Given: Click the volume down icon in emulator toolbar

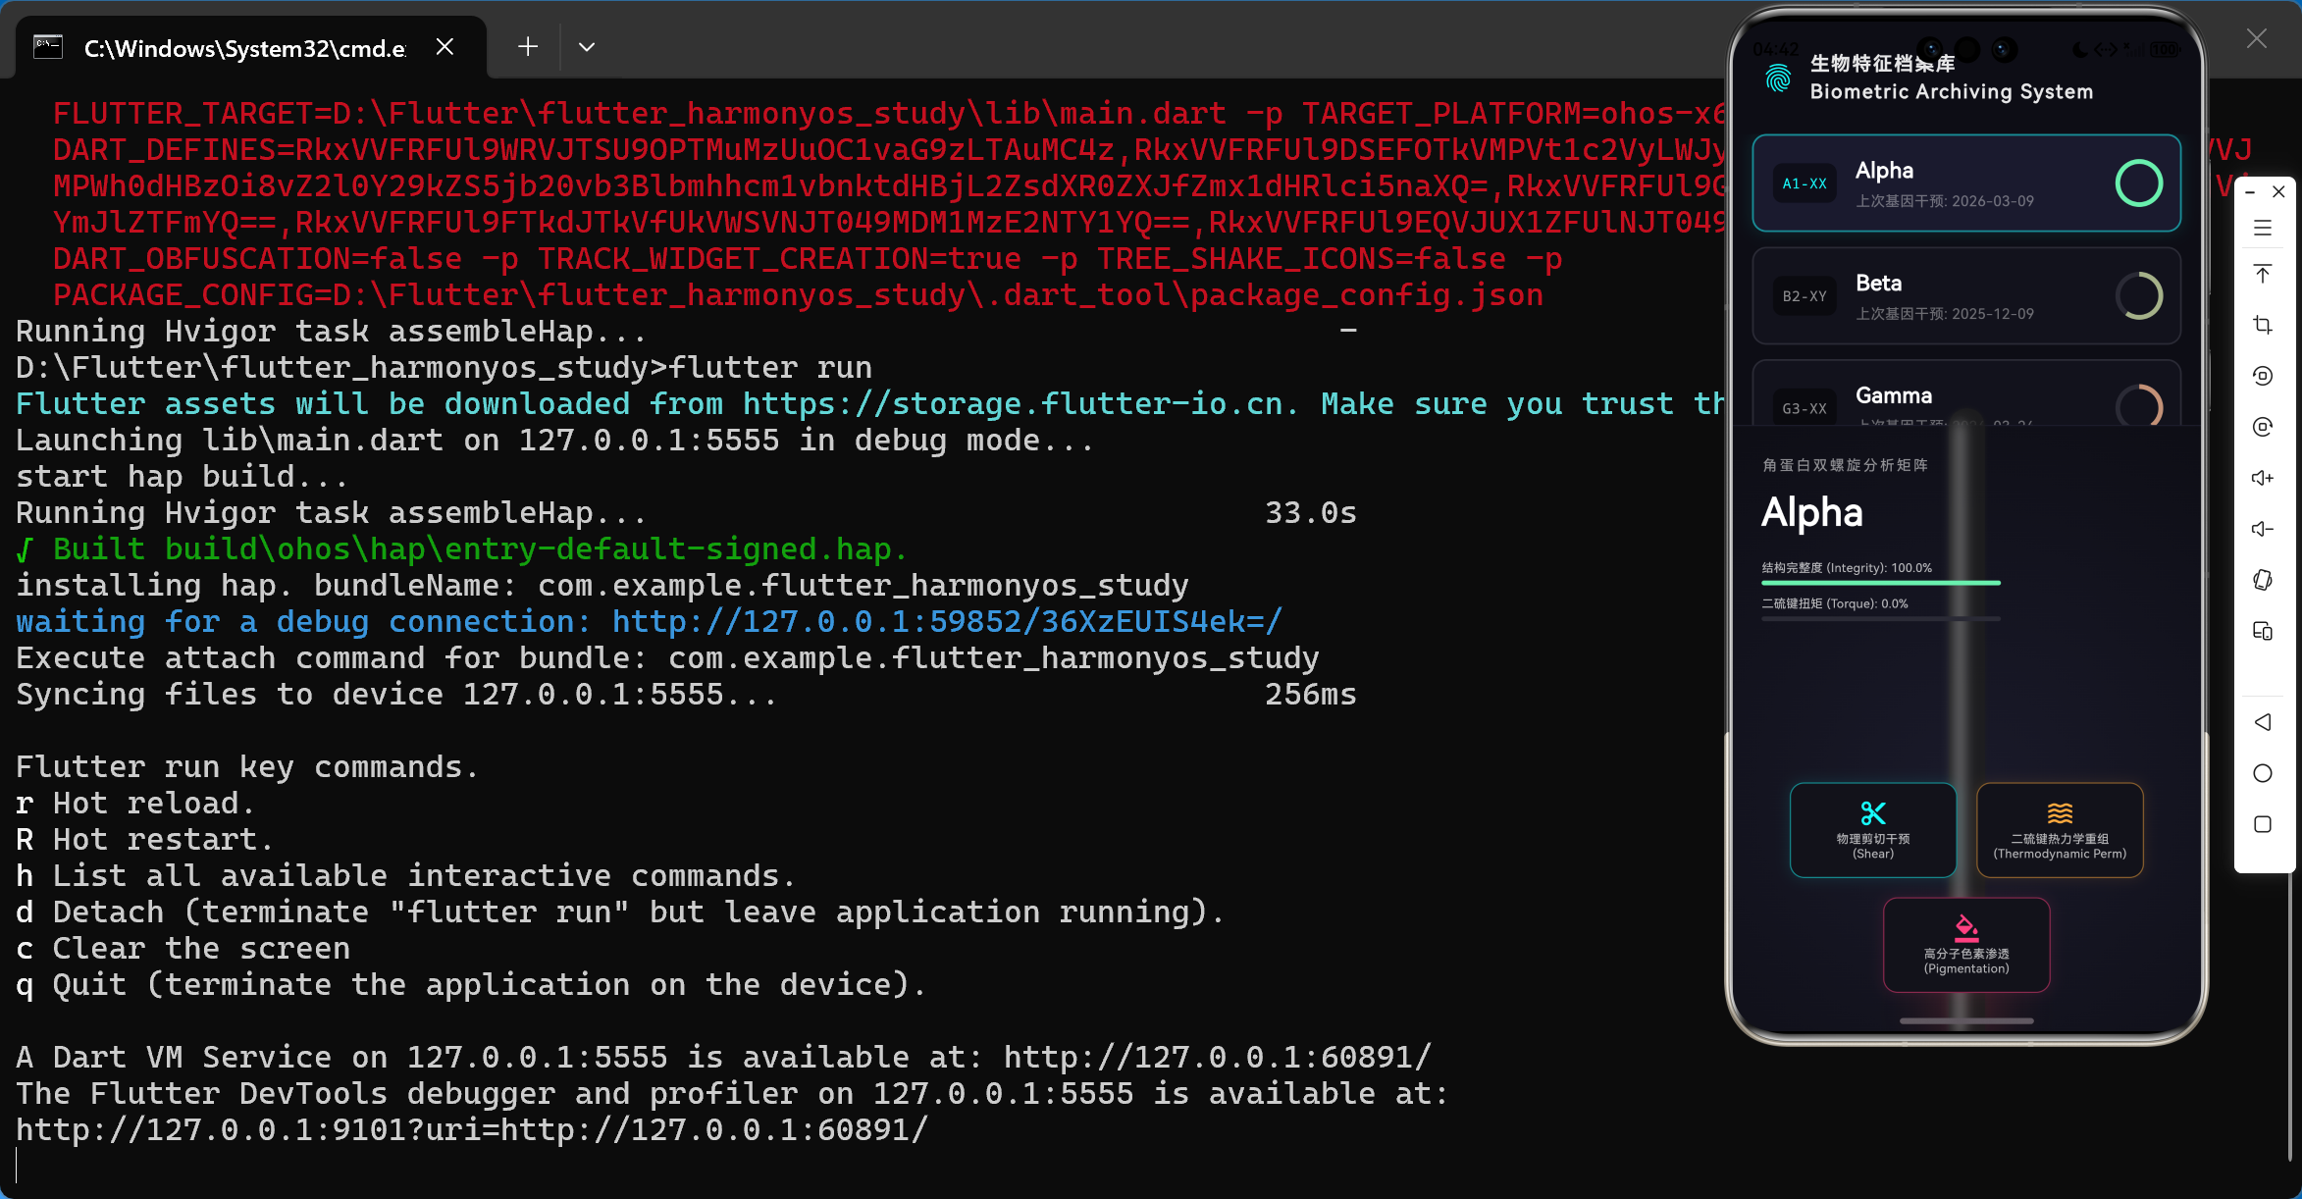Looking at the screenshot, I should 2263,529.
